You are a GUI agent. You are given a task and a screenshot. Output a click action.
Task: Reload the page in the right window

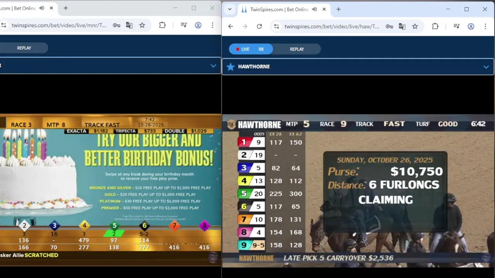pyautogui.click(x=259, y=26)
